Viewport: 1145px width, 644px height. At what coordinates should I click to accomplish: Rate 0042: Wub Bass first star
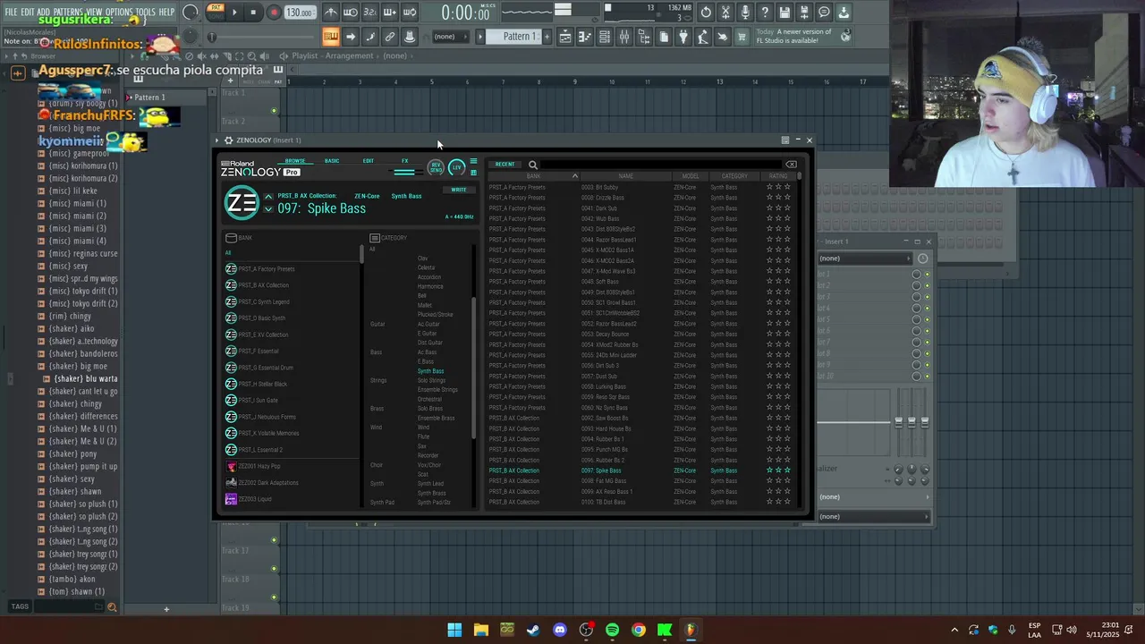tap(769, 219)
